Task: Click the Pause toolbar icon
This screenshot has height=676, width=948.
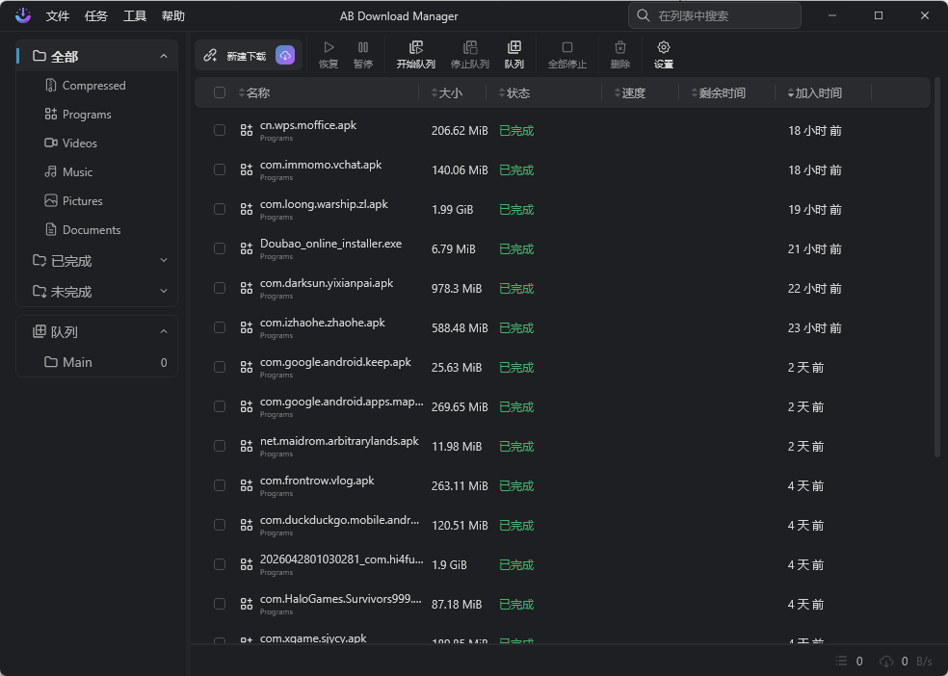Action: [363, 47]
